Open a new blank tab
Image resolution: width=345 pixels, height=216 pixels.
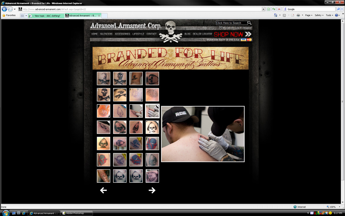(x=104, y=16)
